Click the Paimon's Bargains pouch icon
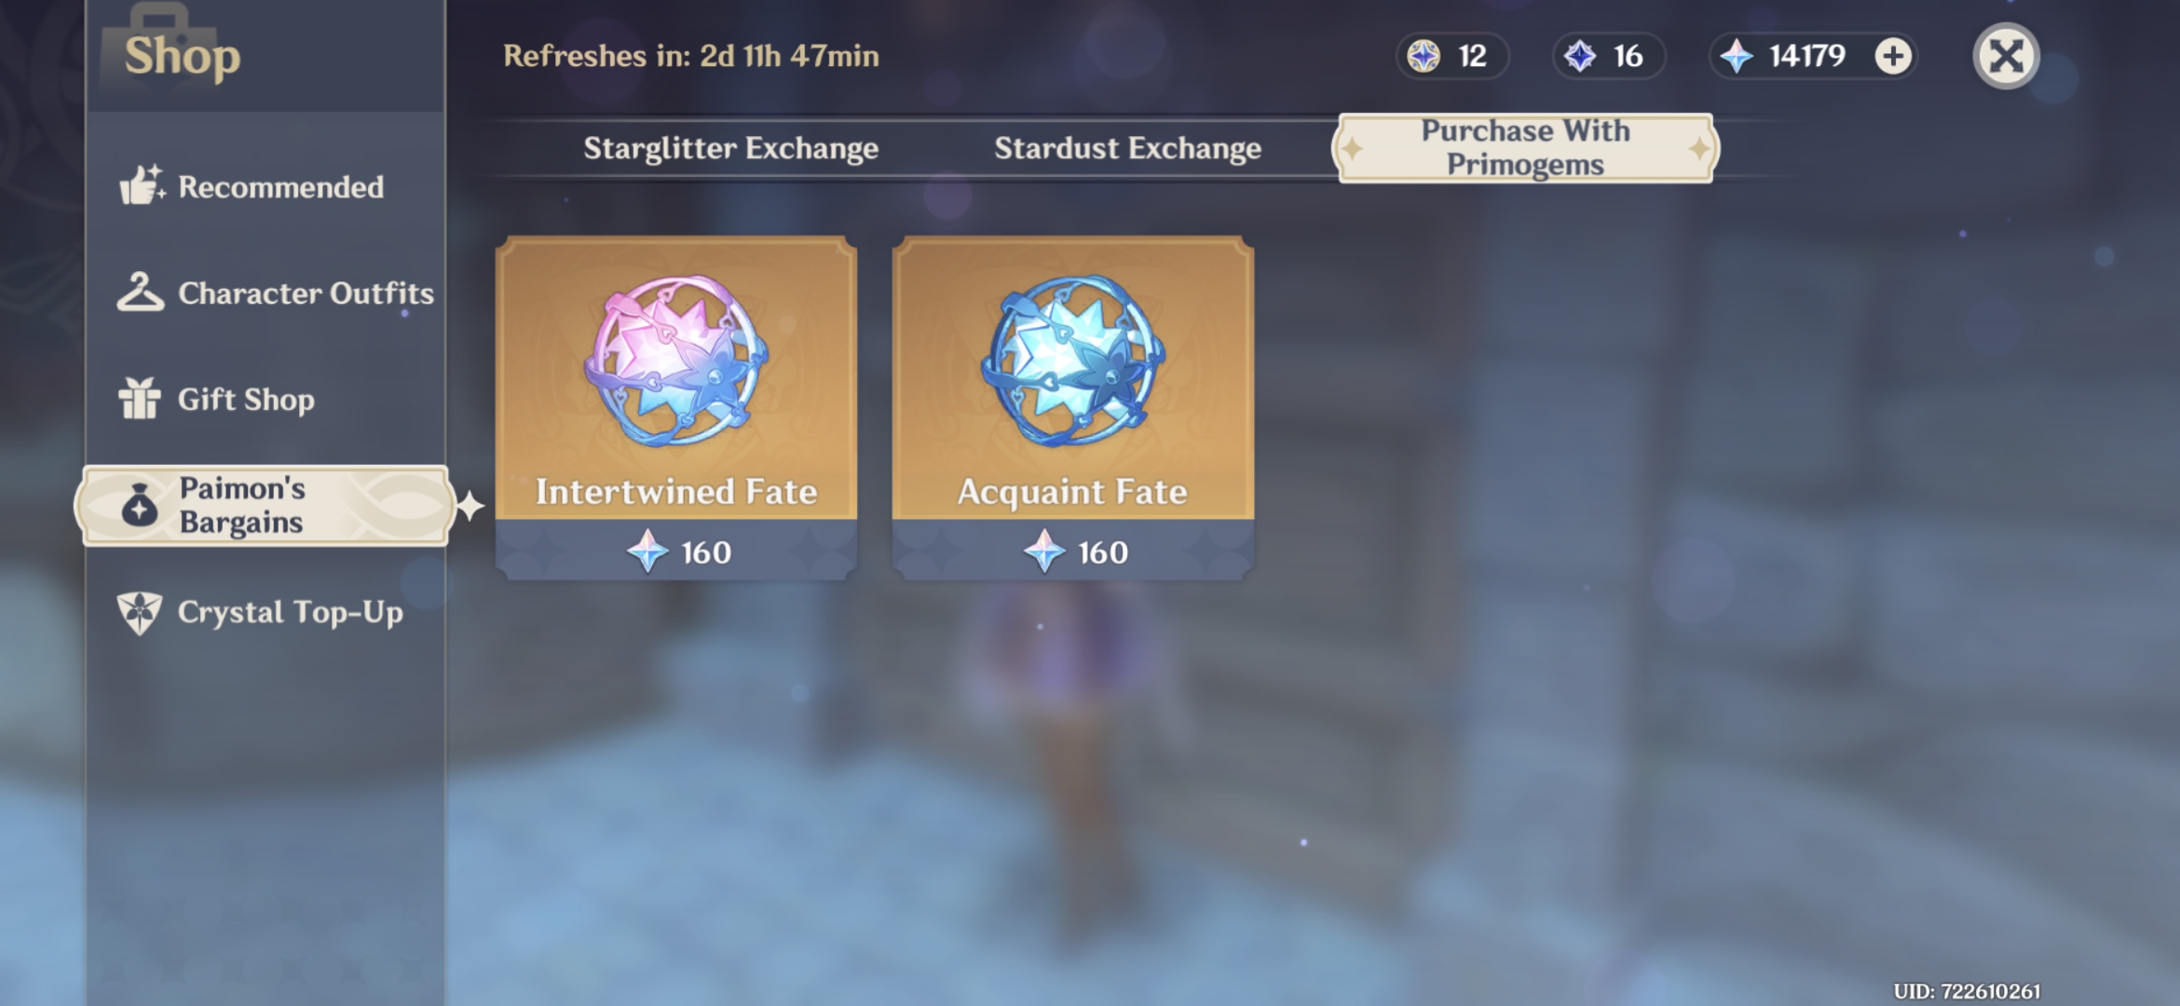 (140, 505)
